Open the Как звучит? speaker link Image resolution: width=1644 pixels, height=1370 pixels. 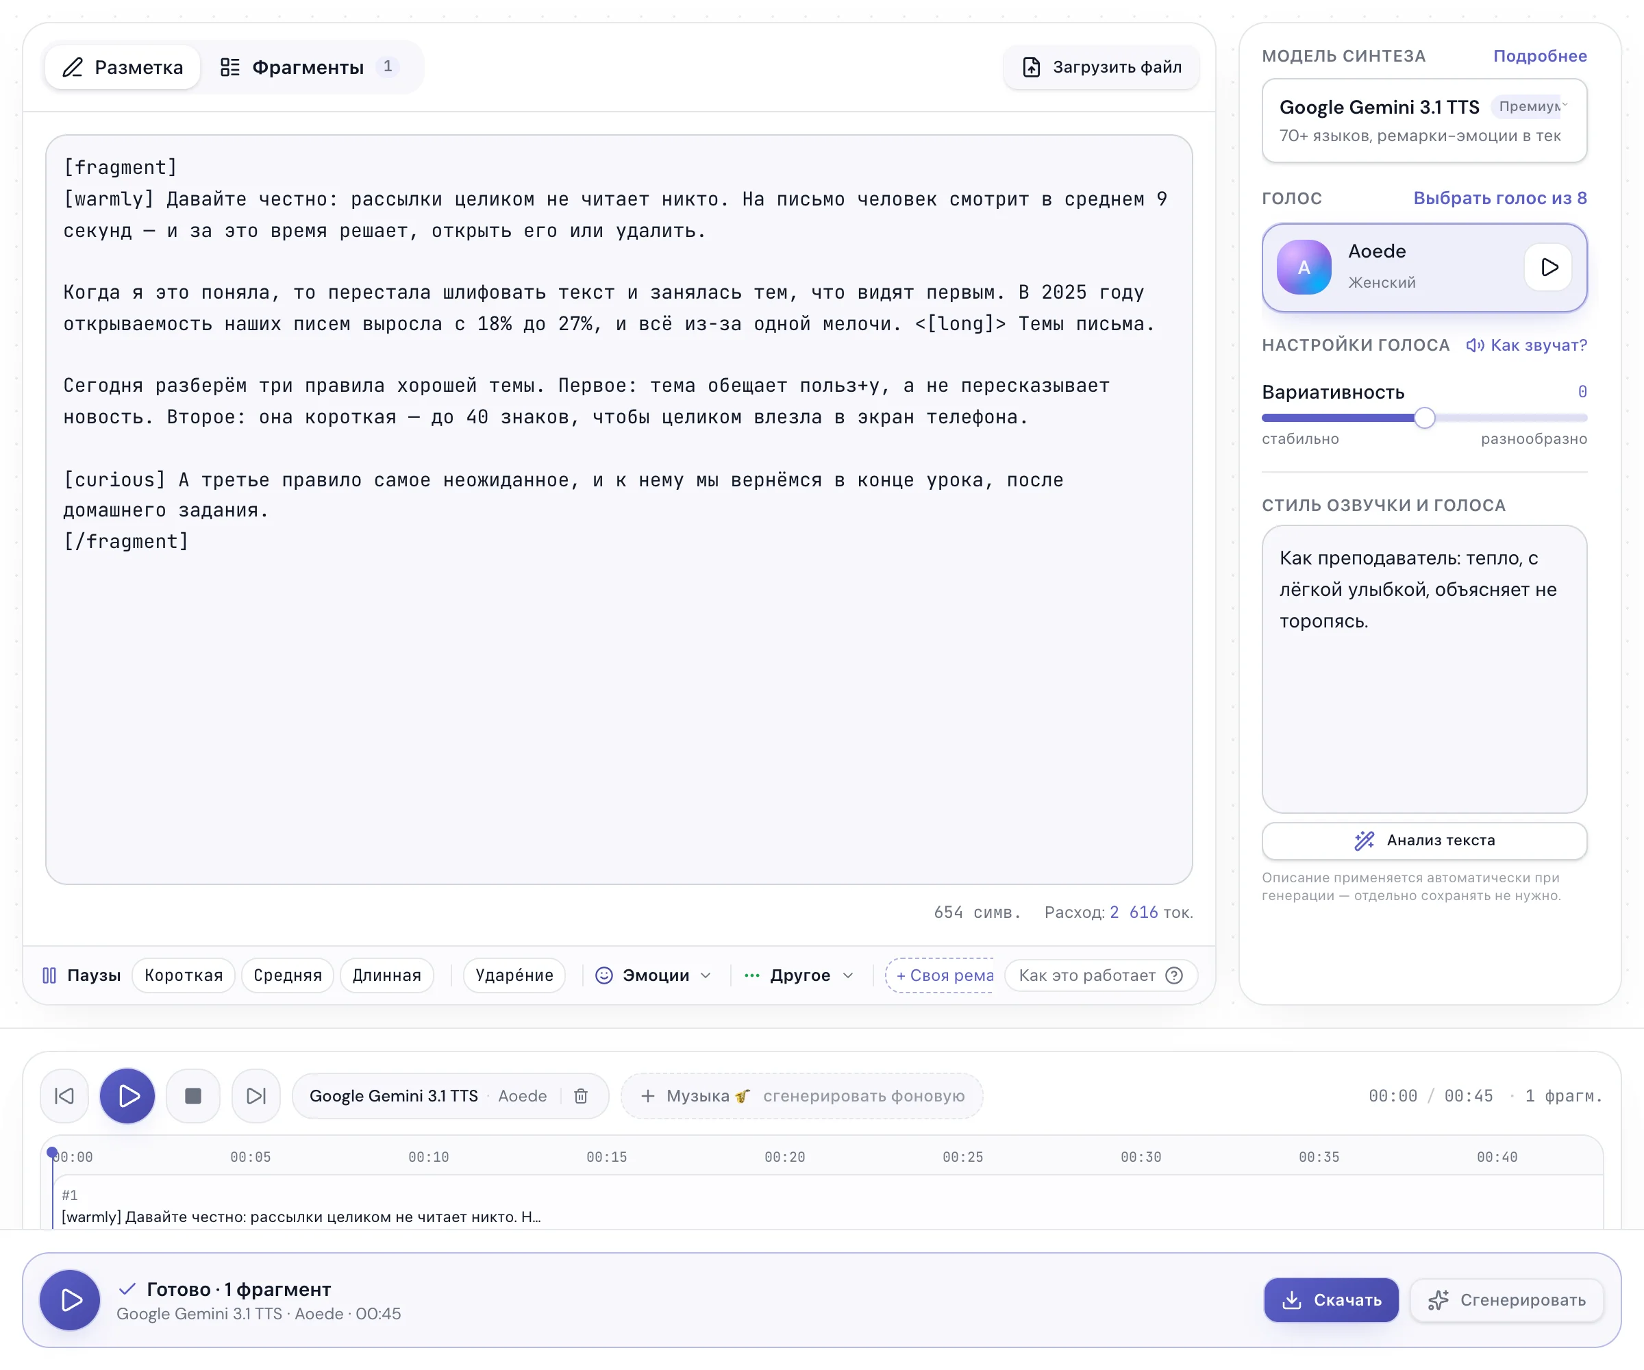pyautogui.click(x=1527, y=345)
